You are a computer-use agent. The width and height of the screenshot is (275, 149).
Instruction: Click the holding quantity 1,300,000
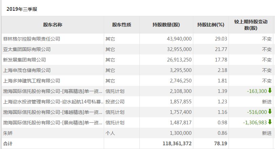pos(181,133)
